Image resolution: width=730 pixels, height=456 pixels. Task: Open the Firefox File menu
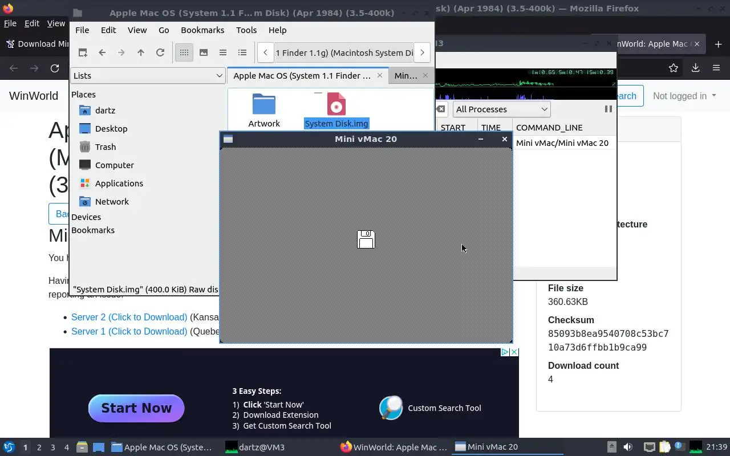(x=10, y=23)
